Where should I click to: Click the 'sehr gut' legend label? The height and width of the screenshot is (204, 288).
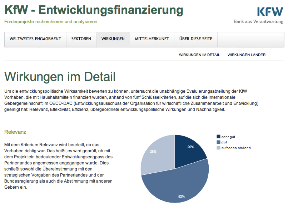(228, 137)
